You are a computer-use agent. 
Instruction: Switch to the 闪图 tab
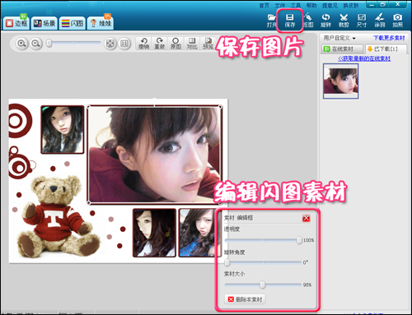tap(73, 23)
